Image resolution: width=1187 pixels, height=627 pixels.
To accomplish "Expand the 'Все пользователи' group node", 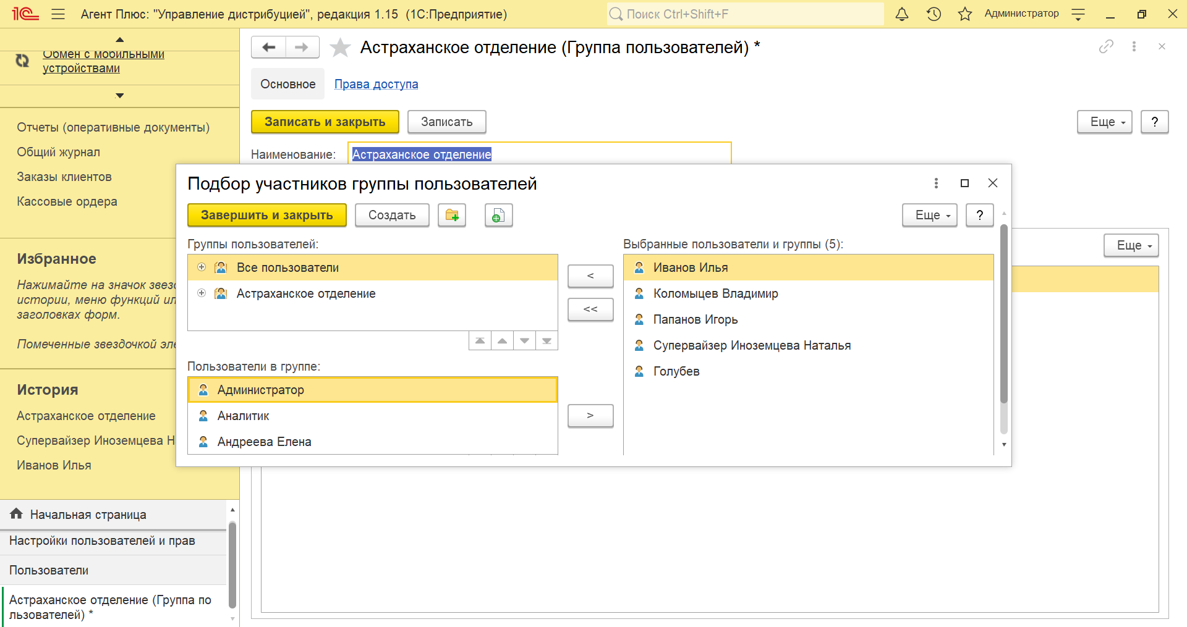I will tap(202, 267).
